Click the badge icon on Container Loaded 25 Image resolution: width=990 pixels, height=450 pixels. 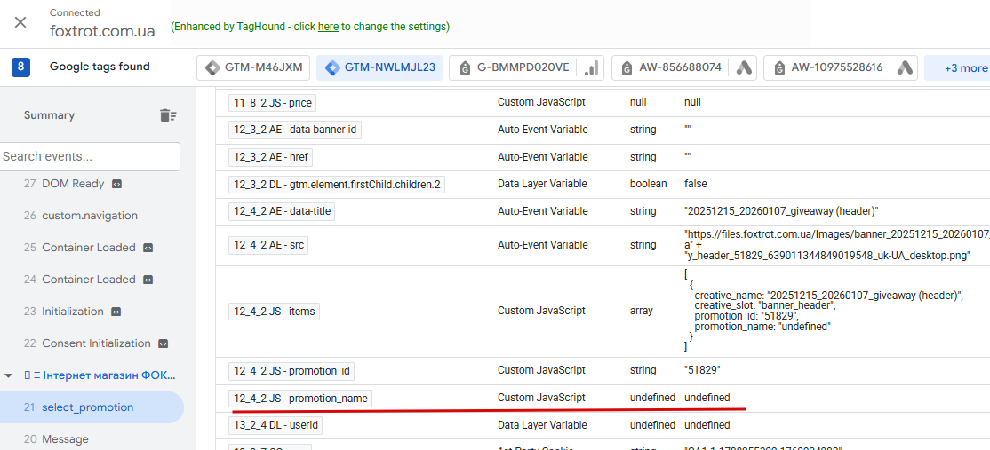[x=148, y=248]
